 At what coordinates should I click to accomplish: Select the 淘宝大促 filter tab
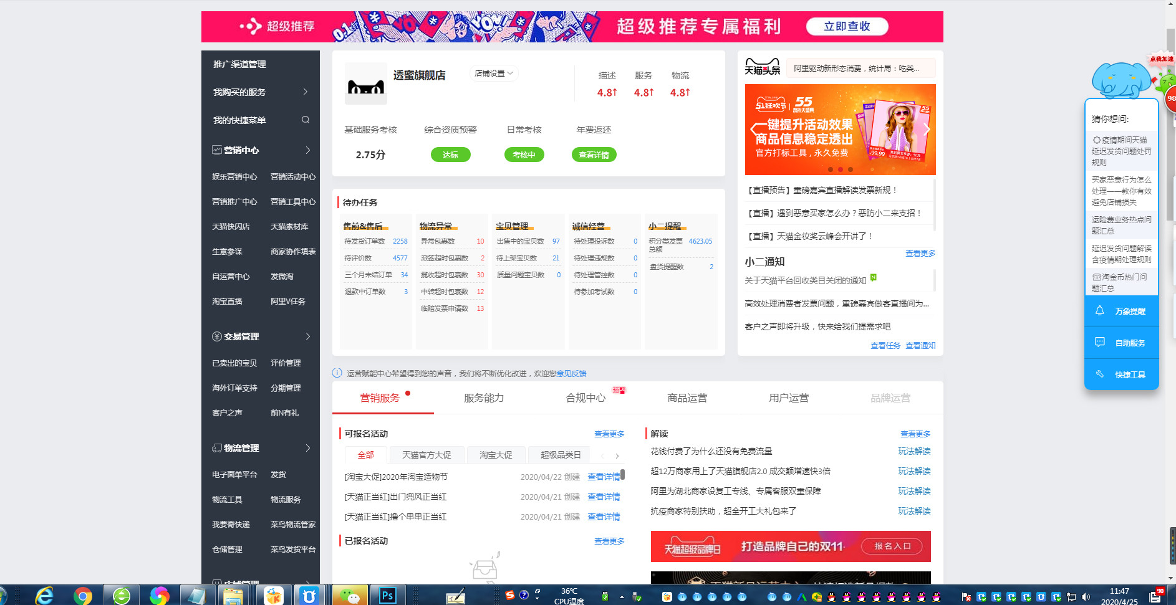pyautogui.click(x=496, y=455)
